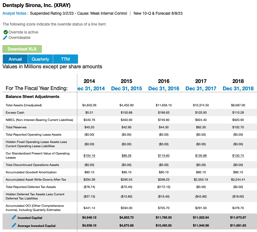The width and height of the screenshot is (257, 232).
Task: Click the underlined $130.74 operating leases value
Action: 238,155
